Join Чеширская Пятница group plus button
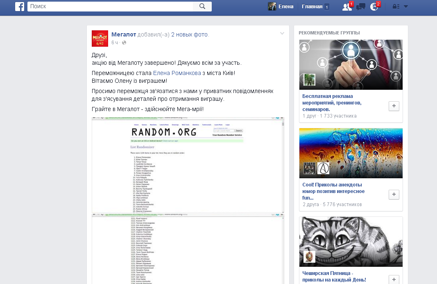Image resolution: width=437 pixels, height=284 pixels. (x=394, y=279)
